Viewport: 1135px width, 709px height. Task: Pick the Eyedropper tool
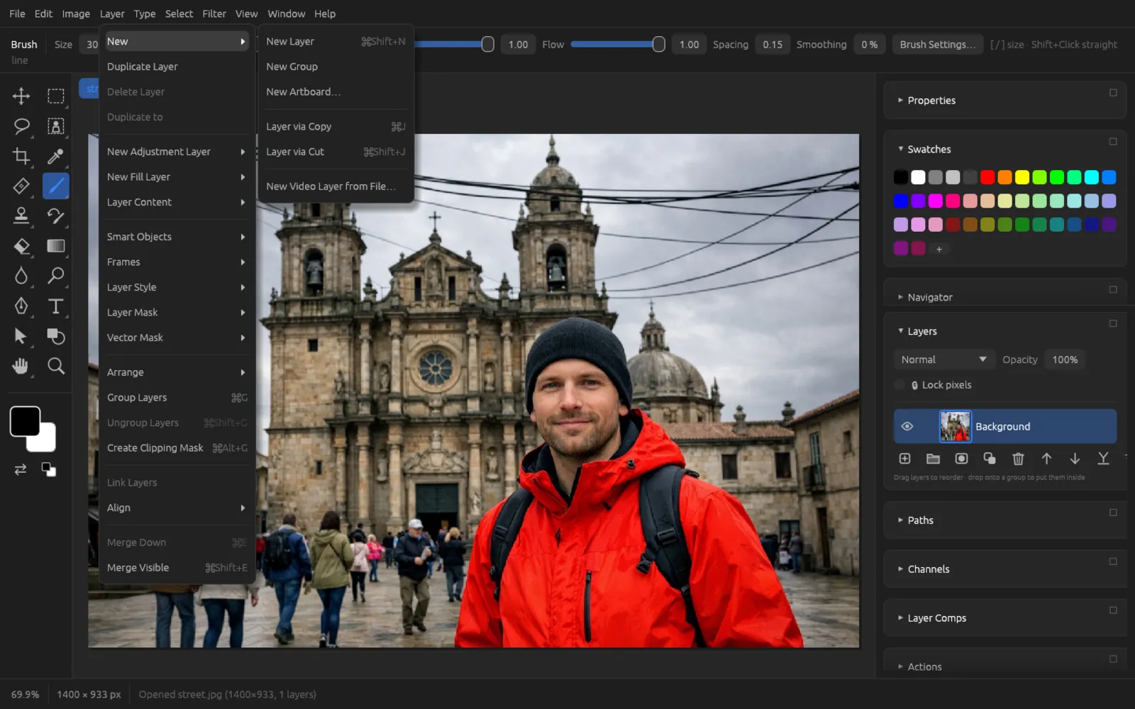pos(55,156)
